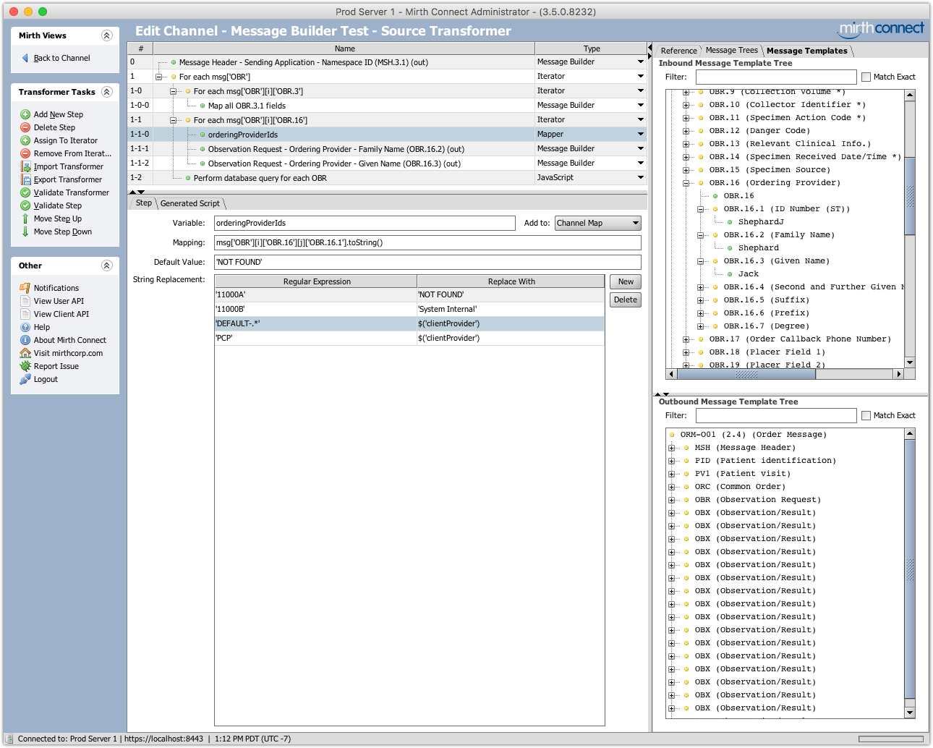
Task: Toggle Match Exact for outbound template tree
Action: coord(866,415)
